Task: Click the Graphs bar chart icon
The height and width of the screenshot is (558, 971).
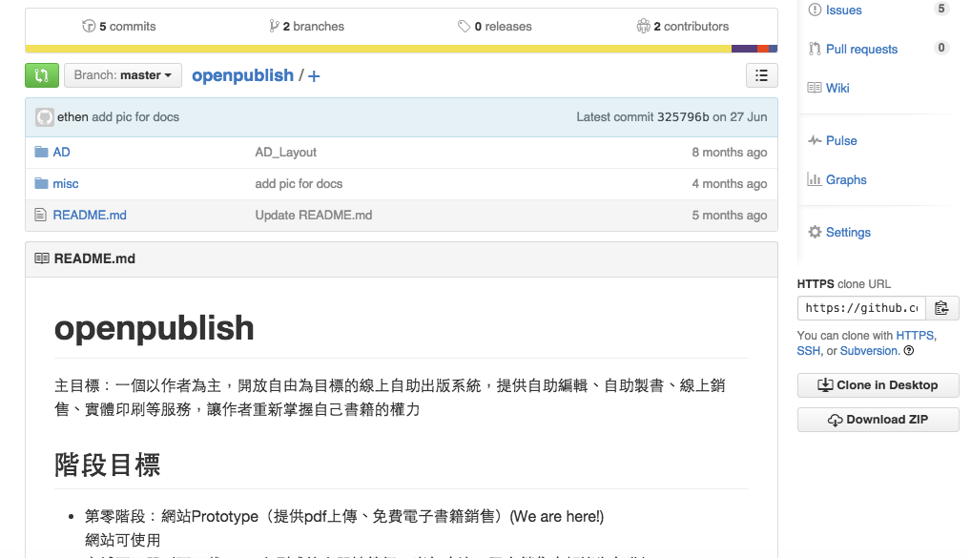Action: click(815, 179)
